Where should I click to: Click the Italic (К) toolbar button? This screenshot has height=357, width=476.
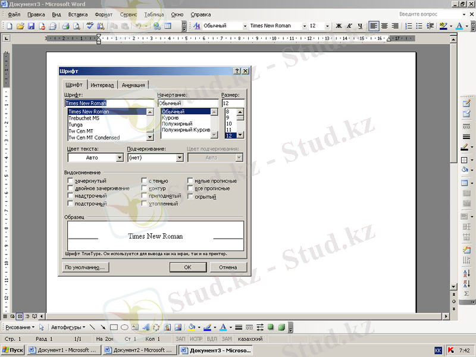tap(349, 26)
